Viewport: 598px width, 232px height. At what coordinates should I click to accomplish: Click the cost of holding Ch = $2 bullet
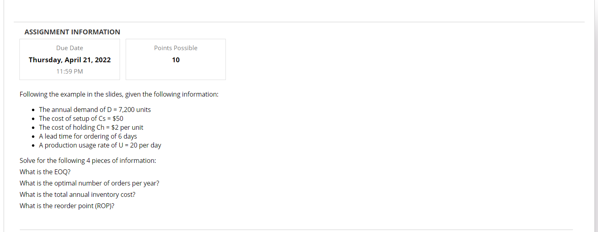91,127
